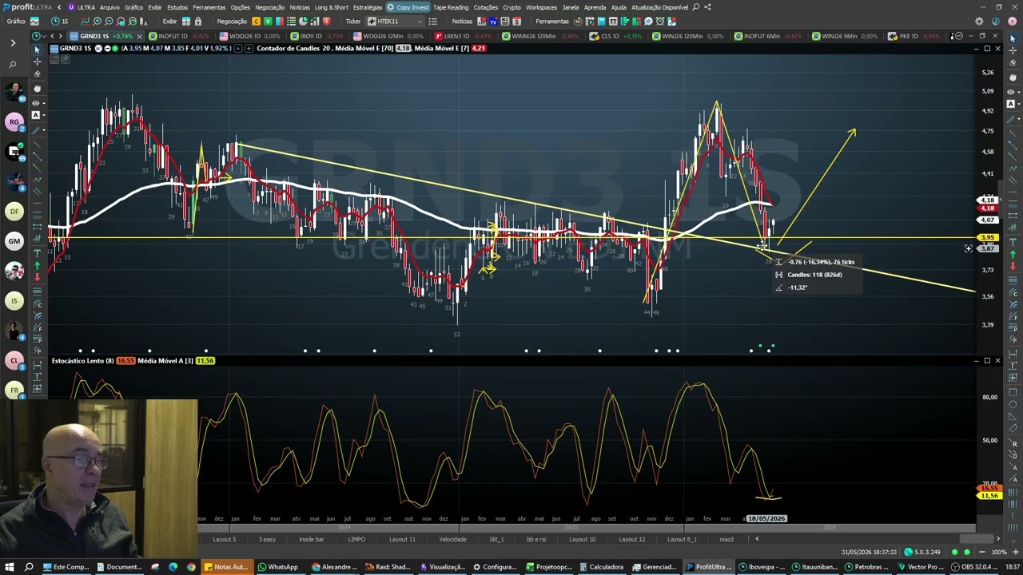Open the Workspaces menu
The width and height of the screenshot is (1023, 575).
click(541, 7)
